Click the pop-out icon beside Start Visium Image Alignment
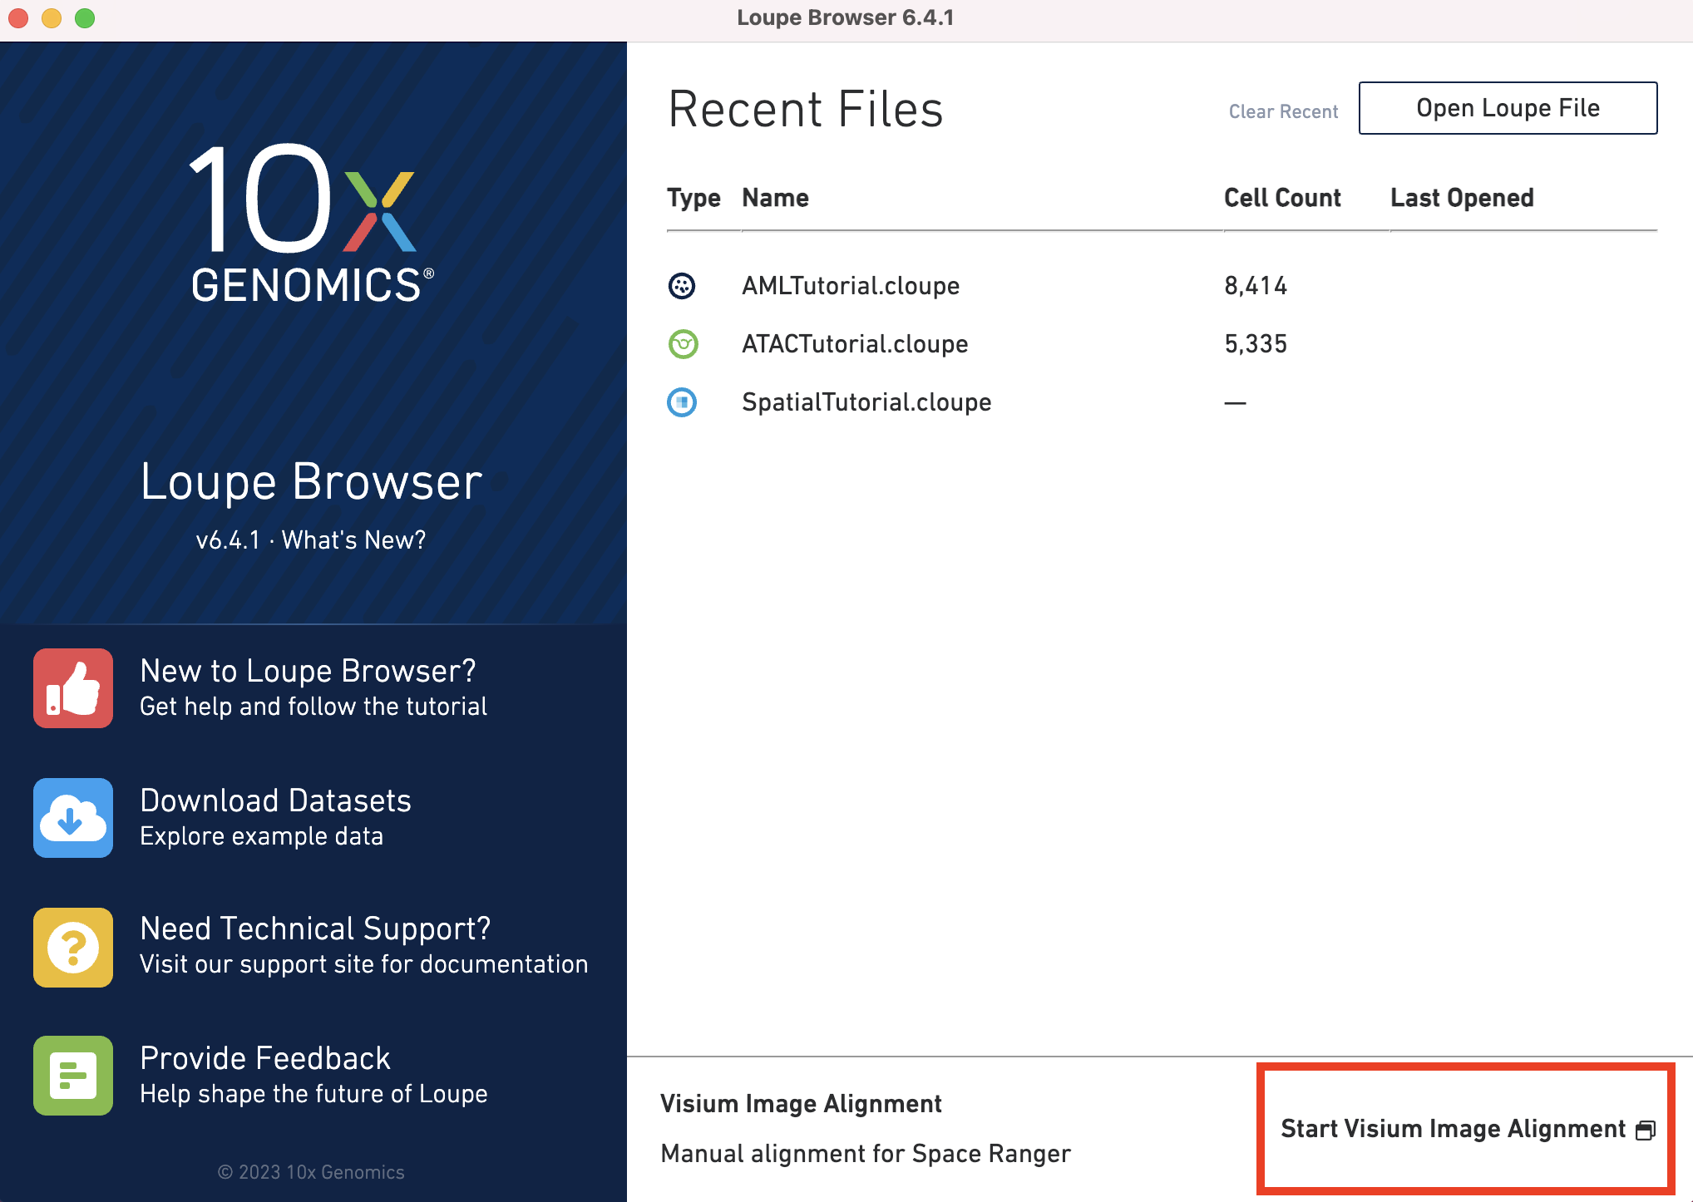 [x=1646, y=1130]
